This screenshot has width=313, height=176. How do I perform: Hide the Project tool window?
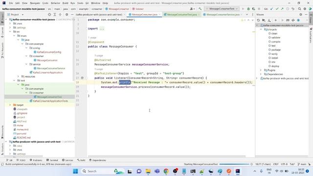point(72,15)
